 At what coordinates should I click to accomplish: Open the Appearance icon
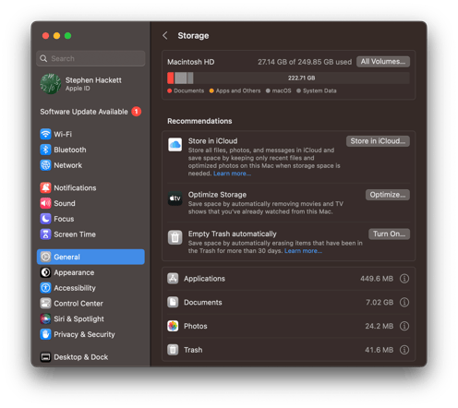point(45,272)
